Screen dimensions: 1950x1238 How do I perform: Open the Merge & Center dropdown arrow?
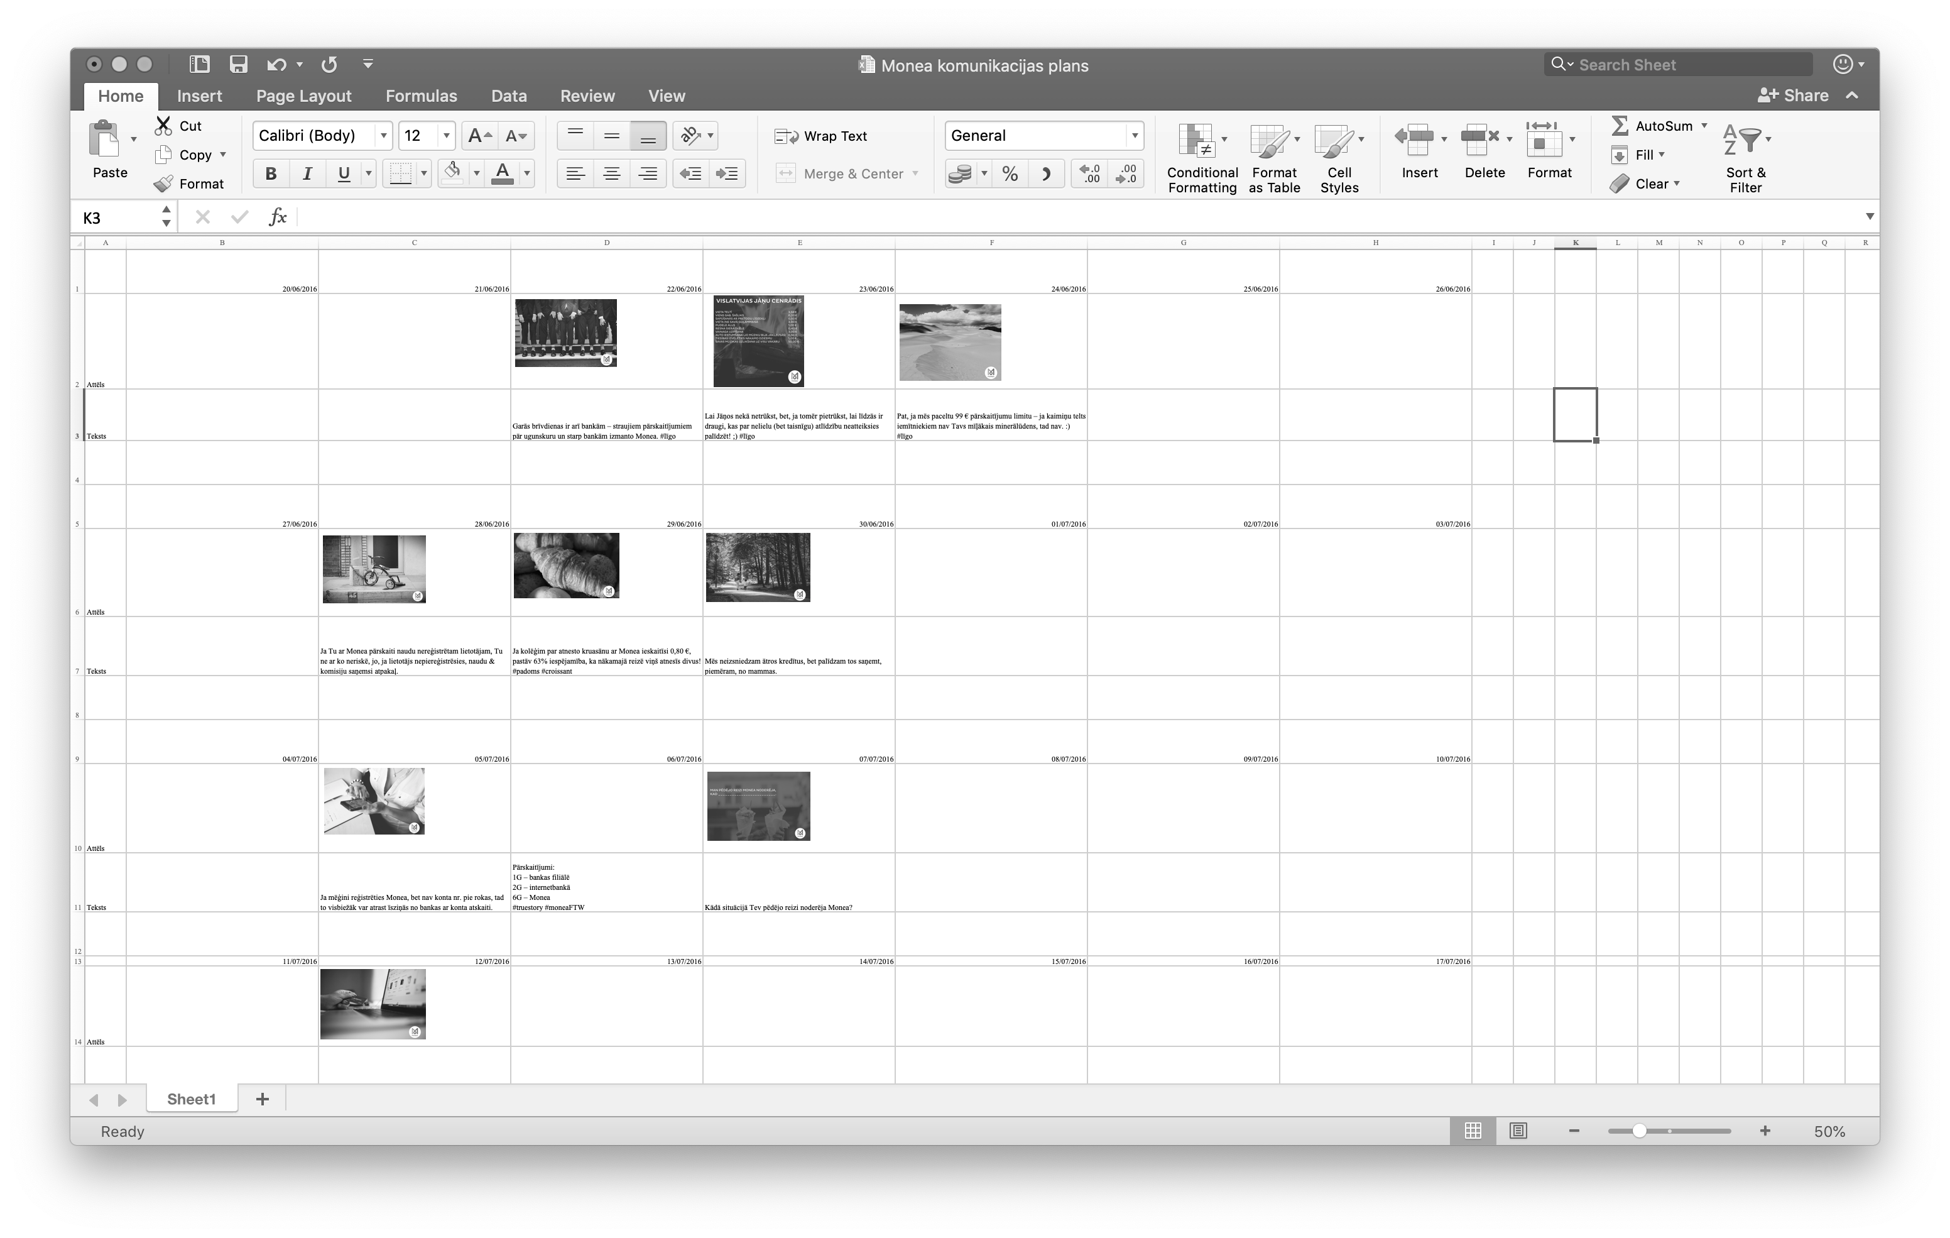915,173
